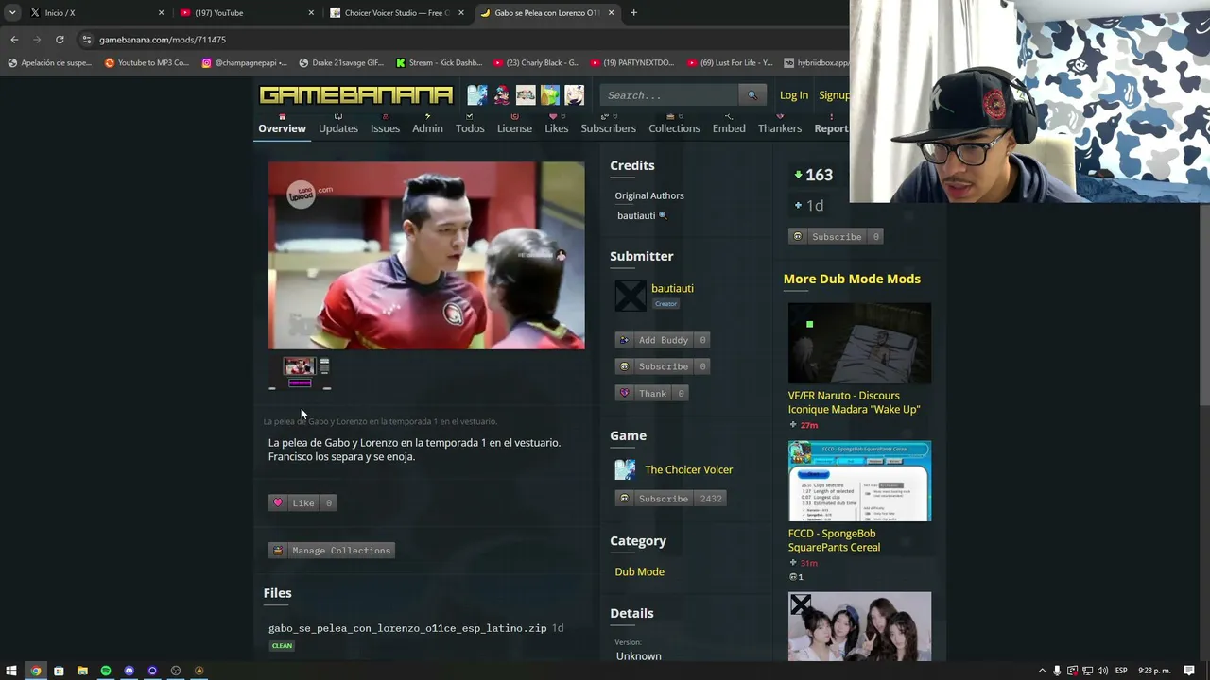Subscribe to this mod in the stats column
This screenshot has width=1210, height=680.
click(x=836, y=237)
